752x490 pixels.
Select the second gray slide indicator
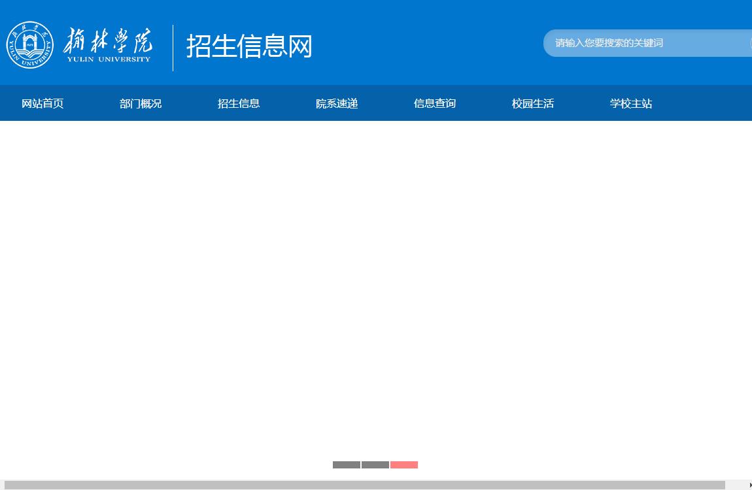[375, 465]
